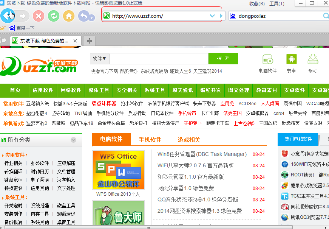The height and width of the screenshot is (229, 329).
Task: Open the dropdown next to the undo arrow
Action: click(x=92, y=18)
